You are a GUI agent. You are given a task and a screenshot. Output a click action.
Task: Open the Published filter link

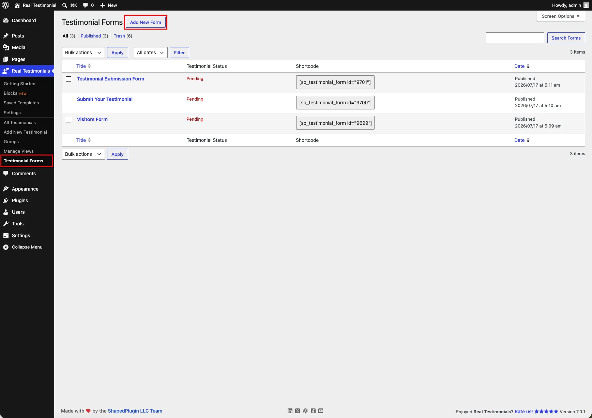(x=91, y=36)
